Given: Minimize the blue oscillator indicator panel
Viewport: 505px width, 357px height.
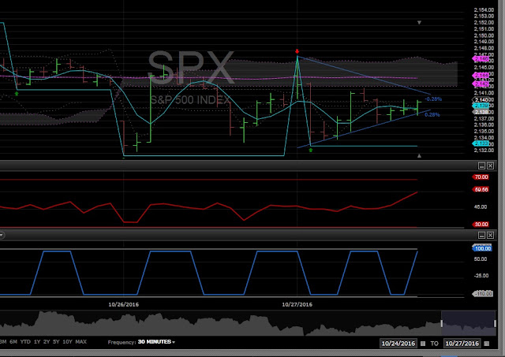Looking at the screenshot, I should (x=481, y=235).
